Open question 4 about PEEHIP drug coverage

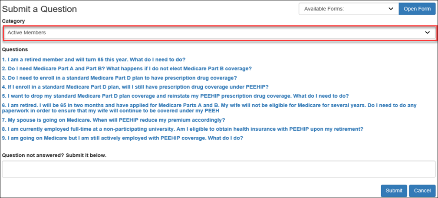point(135,86)
